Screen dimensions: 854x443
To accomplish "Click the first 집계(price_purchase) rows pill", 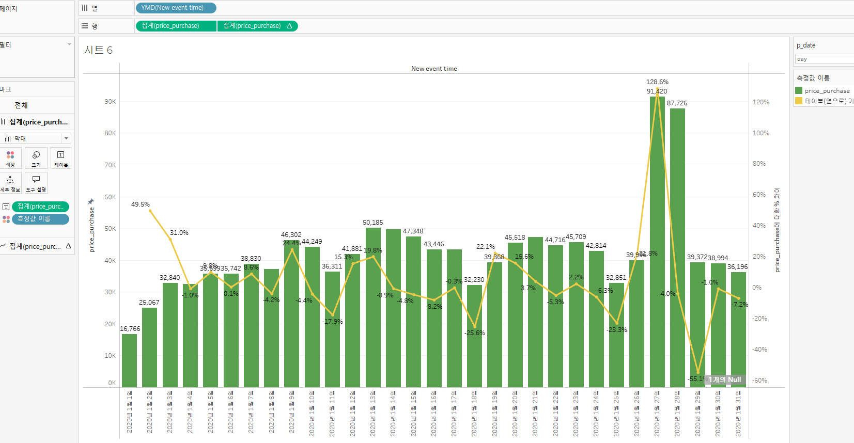I will (176, 26).
